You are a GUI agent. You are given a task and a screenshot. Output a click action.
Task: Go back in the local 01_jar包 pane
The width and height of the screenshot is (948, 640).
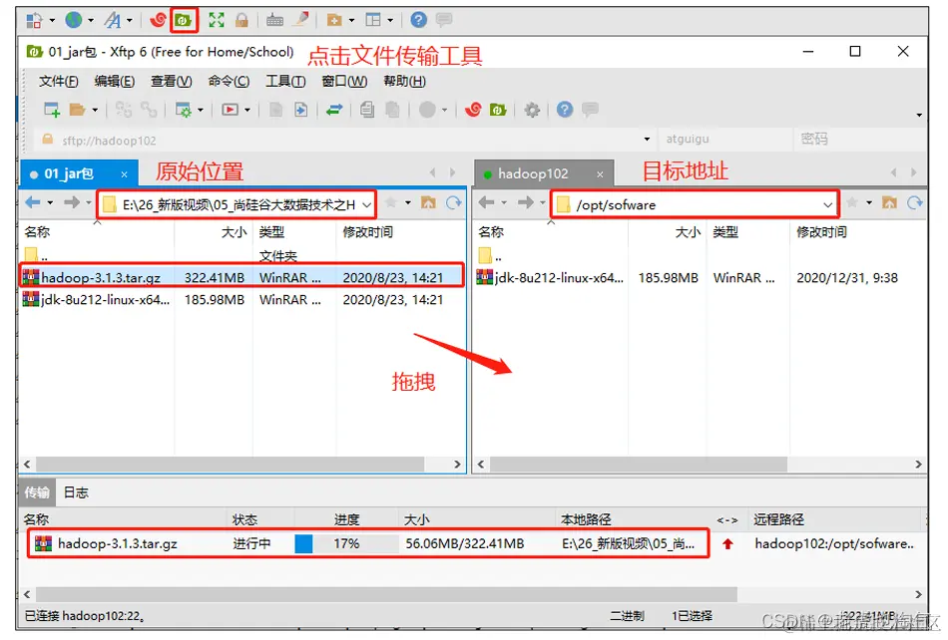point(33,202)
